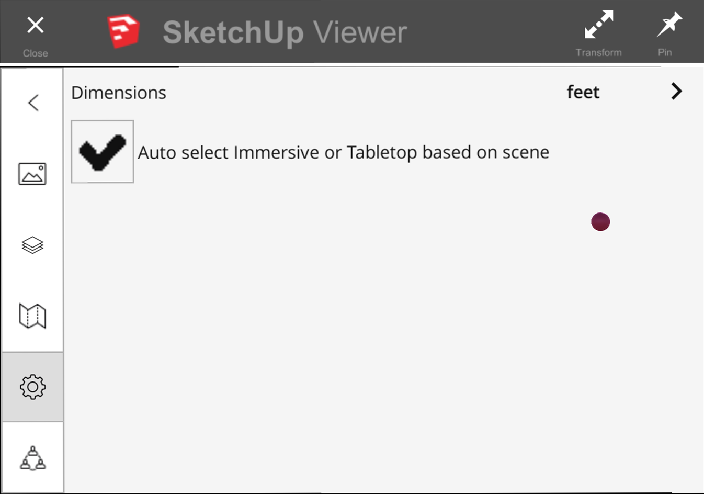The height and width of the screenshot is (494, 704).
Task: Click the red SketchUp logo
Action: (x=123, y=31)
